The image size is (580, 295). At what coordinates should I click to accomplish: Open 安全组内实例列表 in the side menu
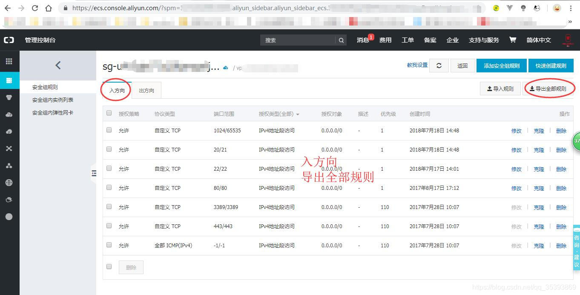click(53, 100)
